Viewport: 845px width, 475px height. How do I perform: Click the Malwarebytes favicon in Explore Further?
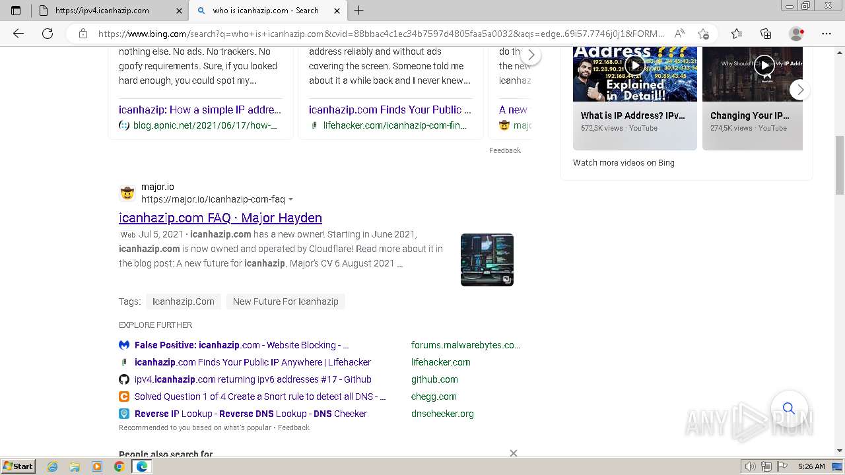coord(124,345)
